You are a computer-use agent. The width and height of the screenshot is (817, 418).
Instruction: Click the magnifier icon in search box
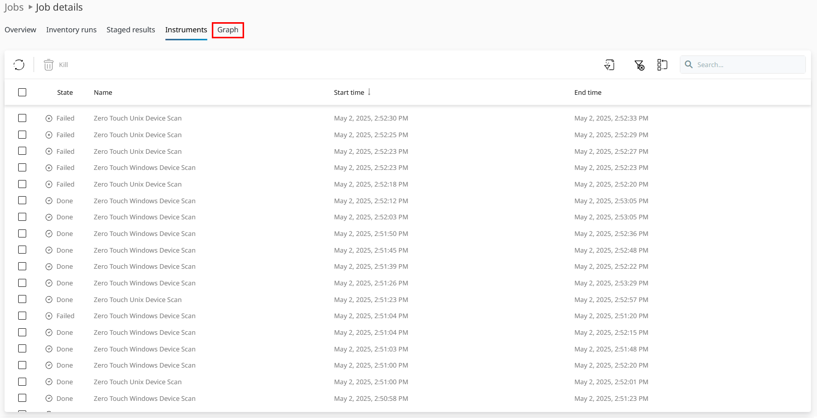click(x=689, y=65)
